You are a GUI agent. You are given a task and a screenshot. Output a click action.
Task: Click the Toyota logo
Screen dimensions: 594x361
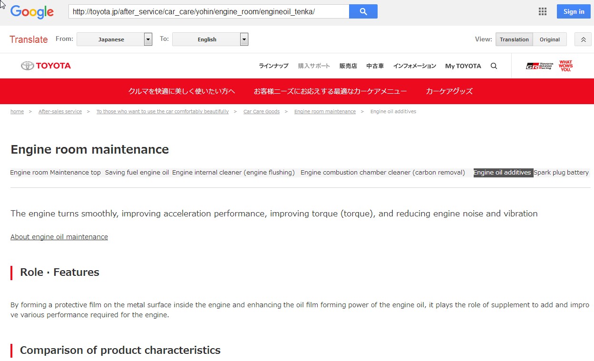tap(46, 66)
